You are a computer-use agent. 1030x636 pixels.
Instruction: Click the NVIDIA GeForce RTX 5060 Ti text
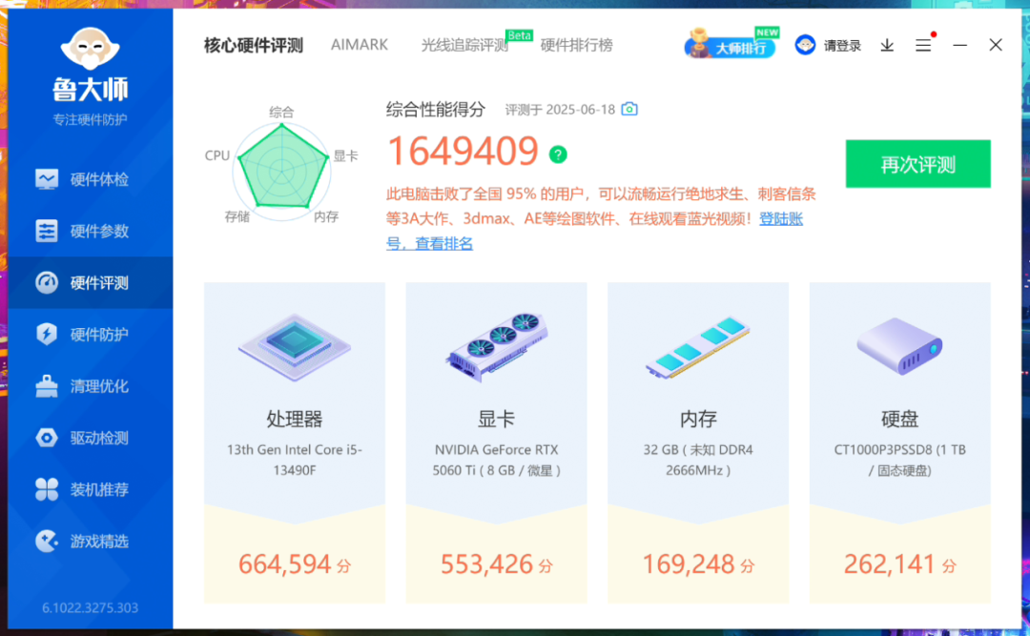click(497, 460)
